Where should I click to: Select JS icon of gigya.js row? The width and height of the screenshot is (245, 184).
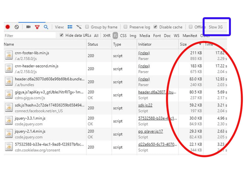[9, 94]
